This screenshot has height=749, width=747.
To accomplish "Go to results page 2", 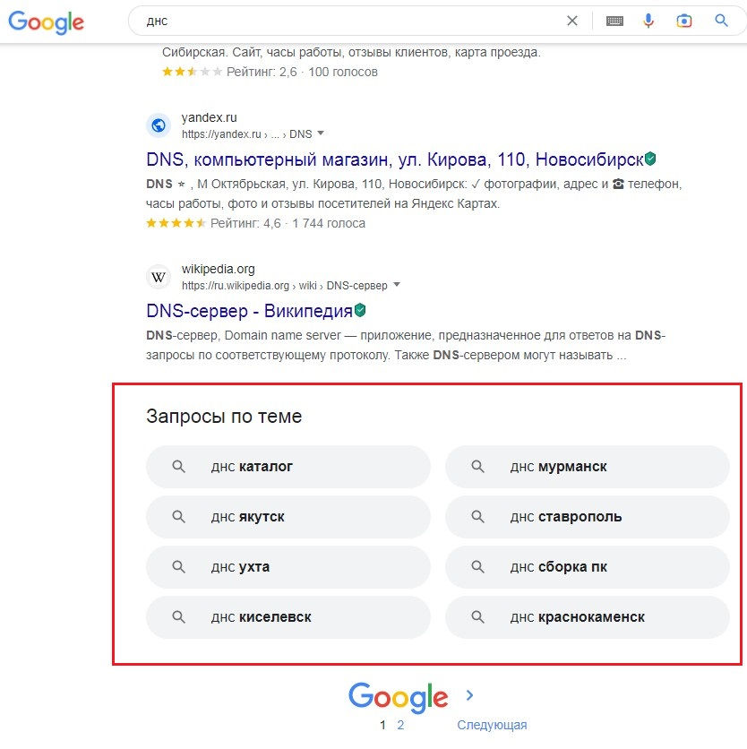I will tap(400, 725).
